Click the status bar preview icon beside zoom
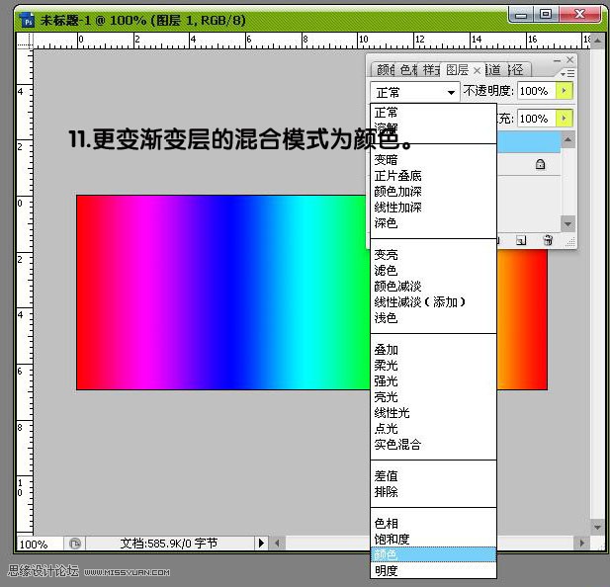This screenshot has height=587, width=610. coord(75,544)
